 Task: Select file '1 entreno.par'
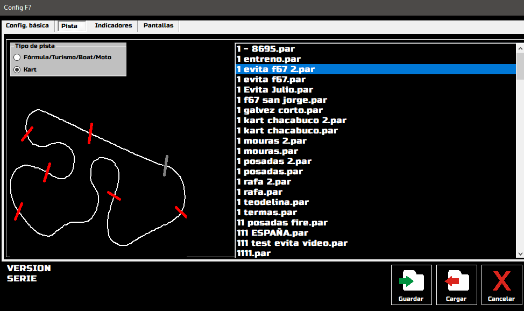pyautogui.click(x=376, y=59)
